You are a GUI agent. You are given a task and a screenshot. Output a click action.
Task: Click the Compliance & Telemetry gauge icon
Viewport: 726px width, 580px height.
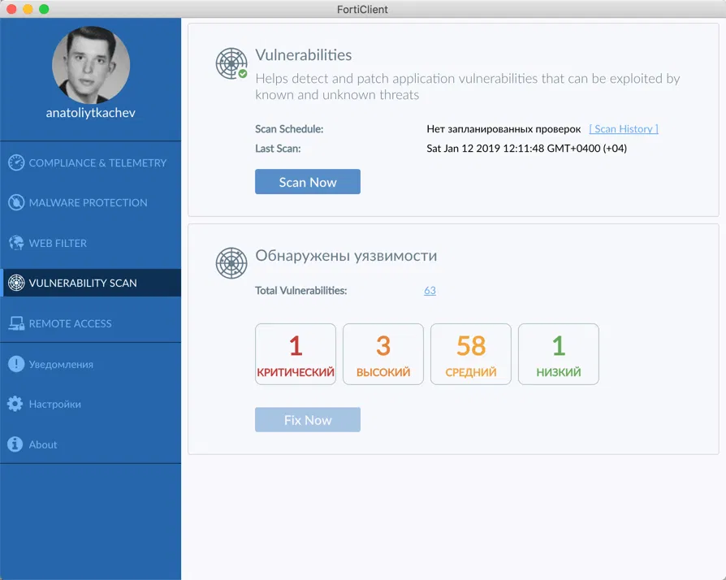tap(16, 162)
